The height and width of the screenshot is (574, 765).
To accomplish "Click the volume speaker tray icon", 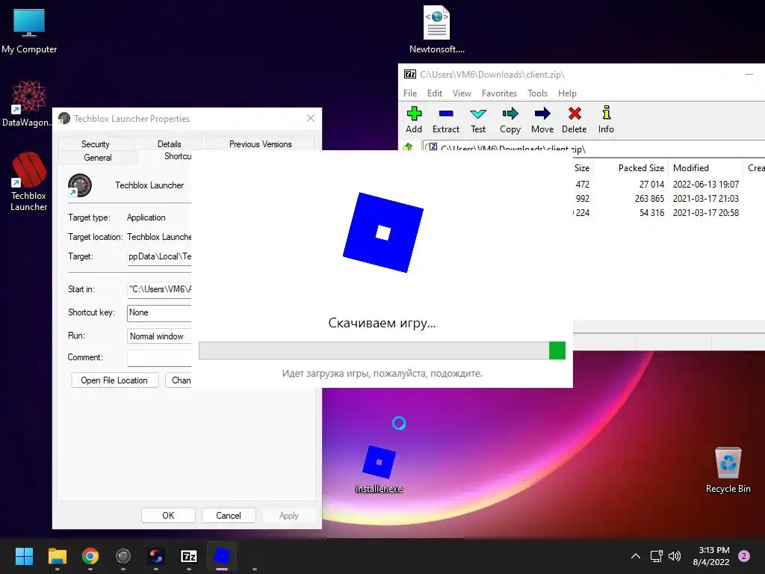I will pos(675,556).
